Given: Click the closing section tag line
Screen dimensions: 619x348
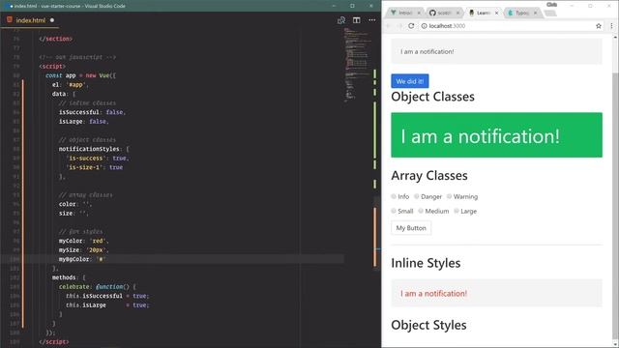Looking at the screenshot, I should [56, 39].
